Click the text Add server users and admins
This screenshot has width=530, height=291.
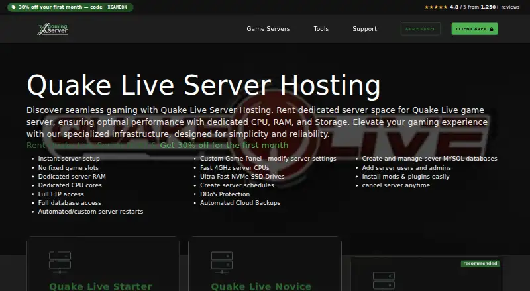tap(407, 168)
